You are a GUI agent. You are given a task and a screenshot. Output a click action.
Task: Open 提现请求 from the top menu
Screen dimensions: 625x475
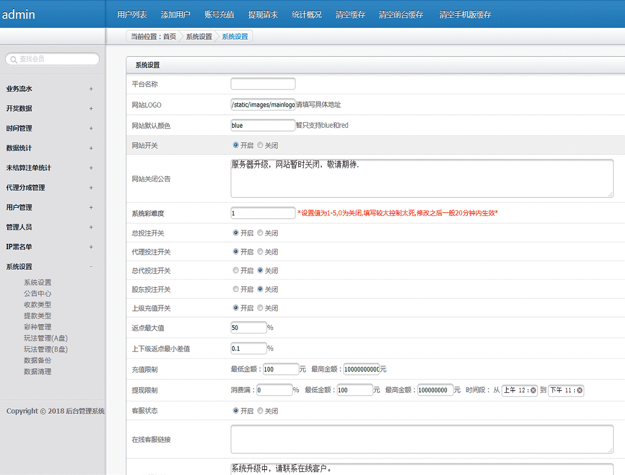coord(263,15)
